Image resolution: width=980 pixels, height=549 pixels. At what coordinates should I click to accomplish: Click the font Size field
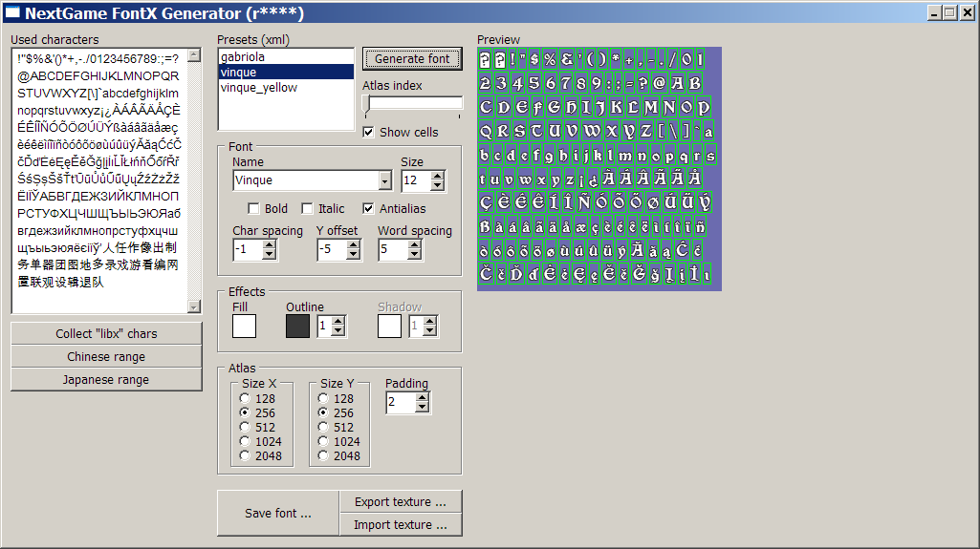coord(416,180)
